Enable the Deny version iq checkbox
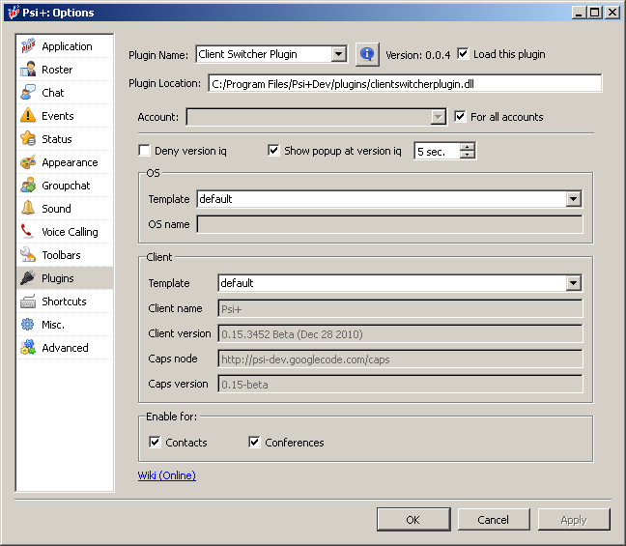 click(x=145, y=151)
